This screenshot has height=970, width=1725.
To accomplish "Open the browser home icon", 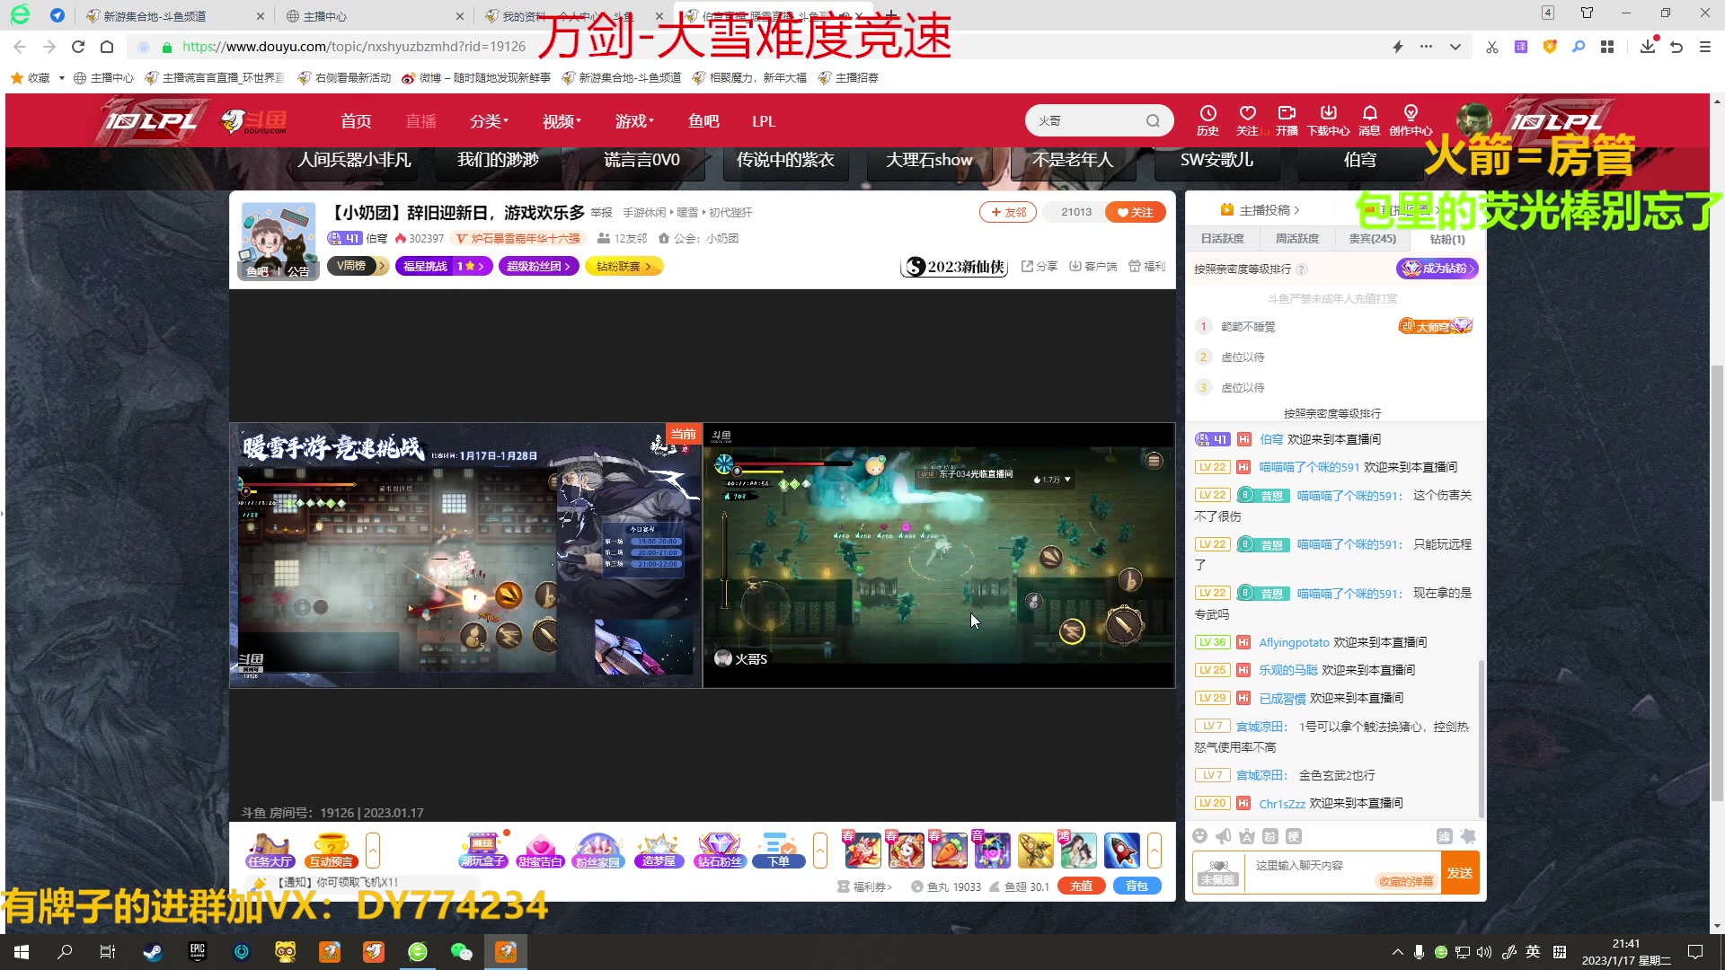I will pos(107,47).
